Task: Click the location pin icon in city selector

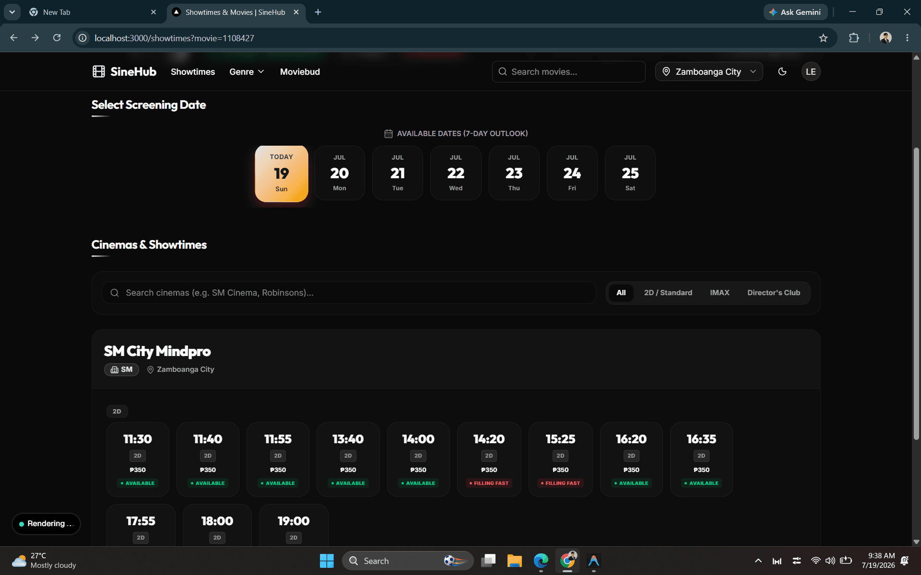Action: pyautogui.click(x=666, y=71)
